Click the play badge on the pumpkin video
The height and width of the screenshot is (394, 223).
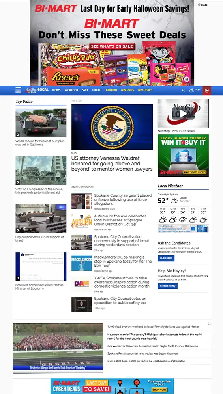coord(18,134)
